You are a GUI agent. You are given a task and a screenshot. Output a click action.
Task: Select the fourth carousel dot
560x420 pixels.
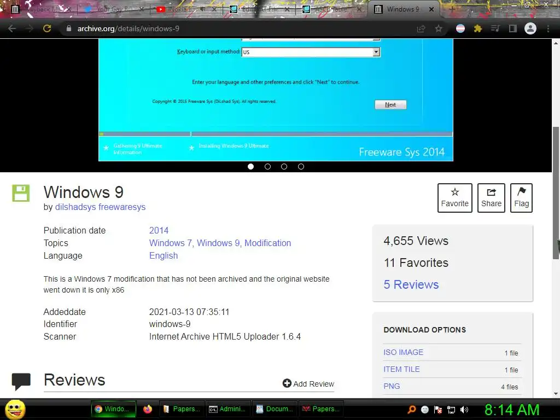tap(301, 166)
